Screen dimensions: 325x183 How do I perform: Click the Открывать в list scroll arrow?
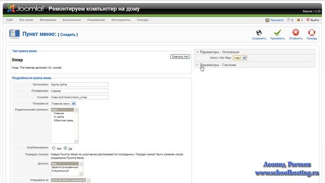point(88,181)
